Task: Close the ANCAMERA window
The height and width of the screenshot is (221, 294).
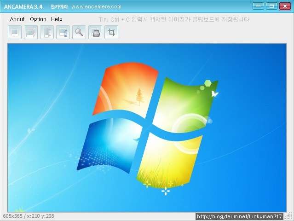Action: tap(285, 6)
